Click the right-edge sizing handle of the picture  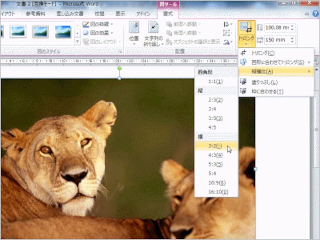tap(255, 169)
